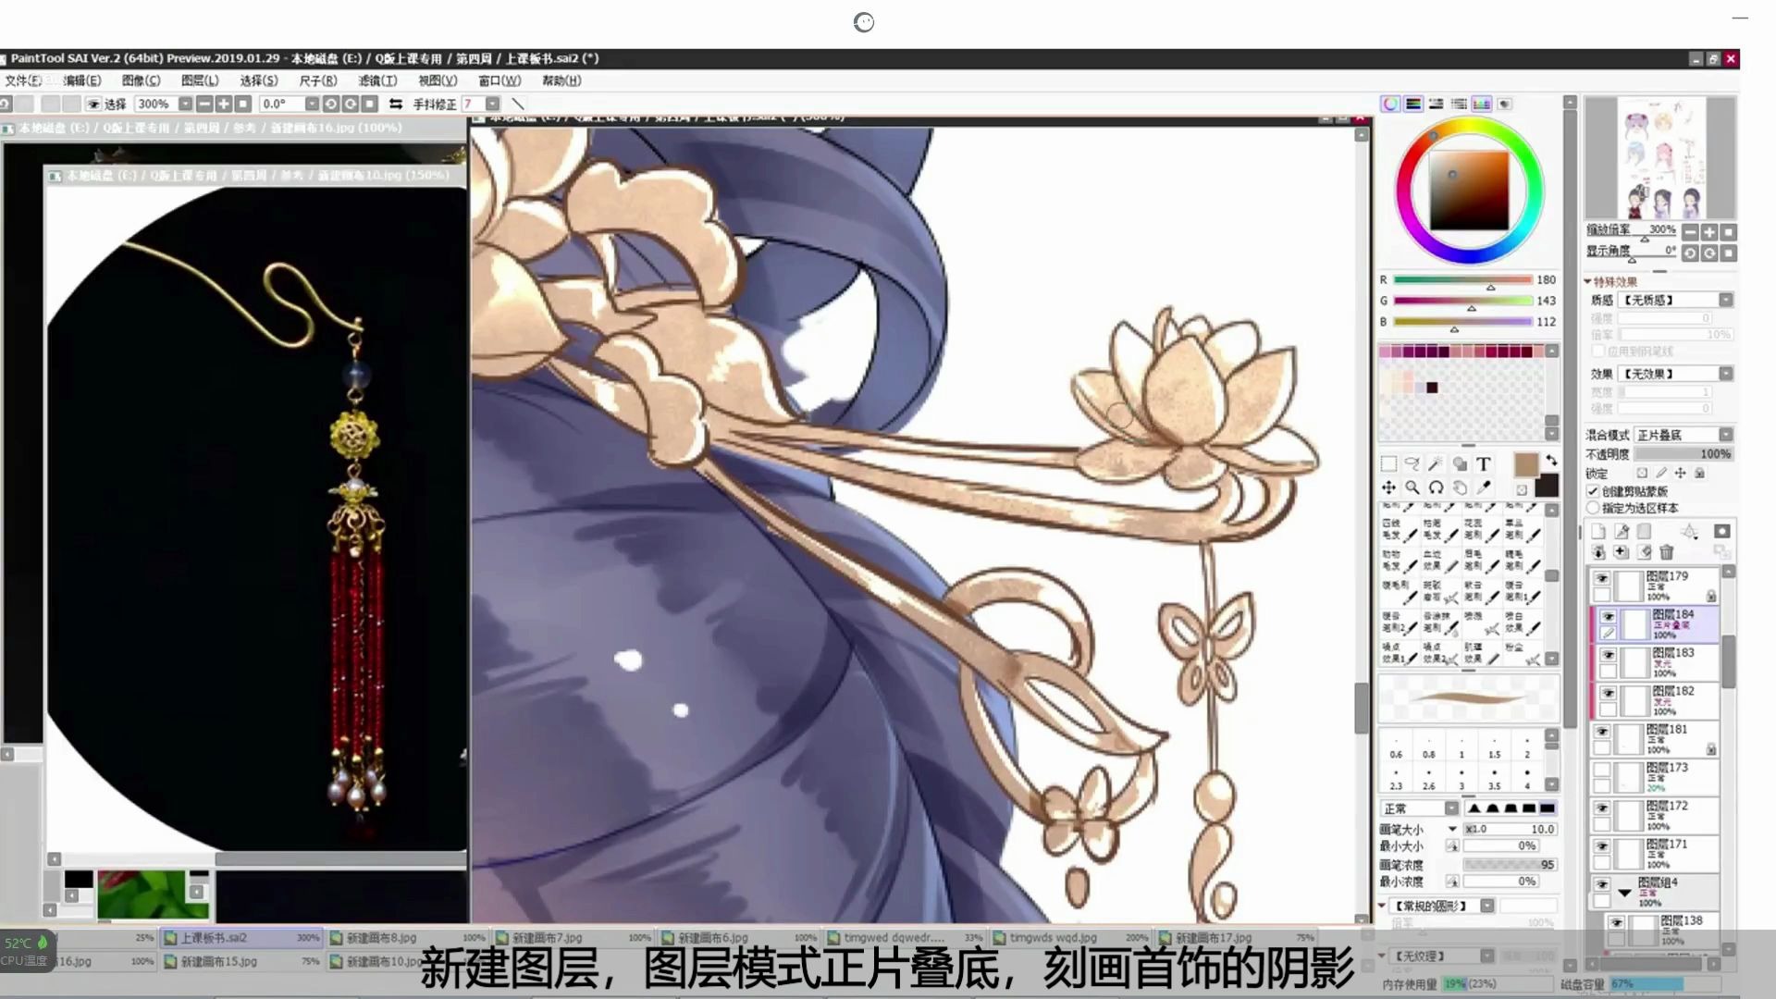Select brush size preset 3.5
This screenshot has width=1776, height=999.
1494,778
